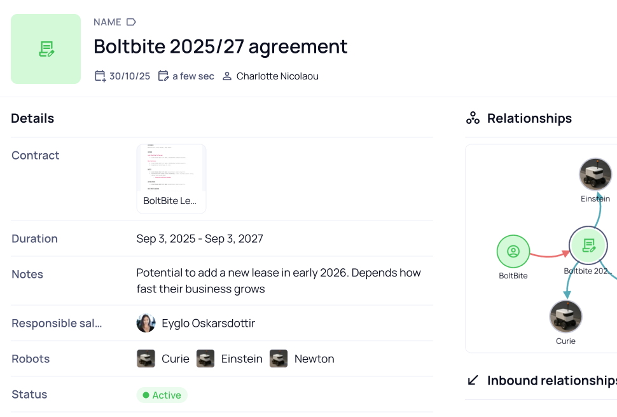Open Charlotte Nicolaou's profile
The image size is (617, 417).
click(276, 76)
